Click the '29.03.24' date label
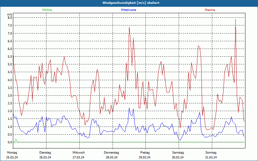 click(144, 157)
